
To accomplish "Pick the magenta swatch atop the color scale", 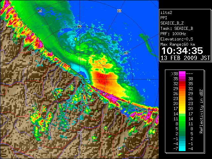I will 182,74.
